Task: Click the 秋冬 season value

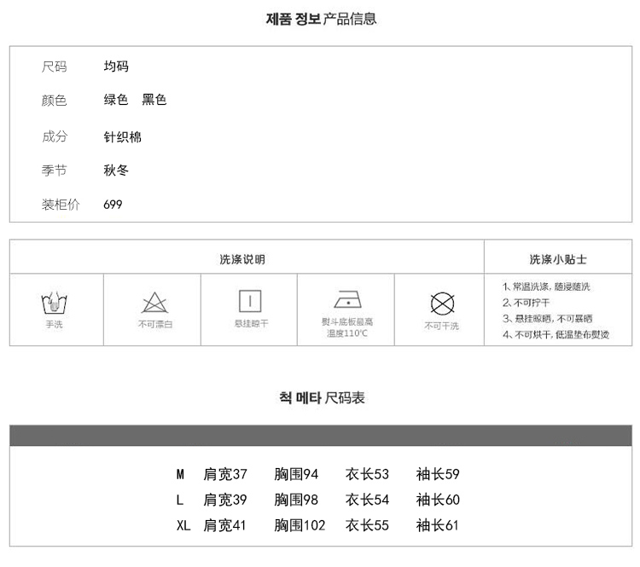Action: pos(116,171)
